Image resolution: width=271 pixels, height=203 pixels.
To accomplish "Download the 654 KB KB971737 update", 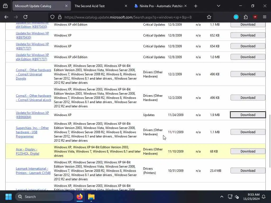I will [248, 46].
